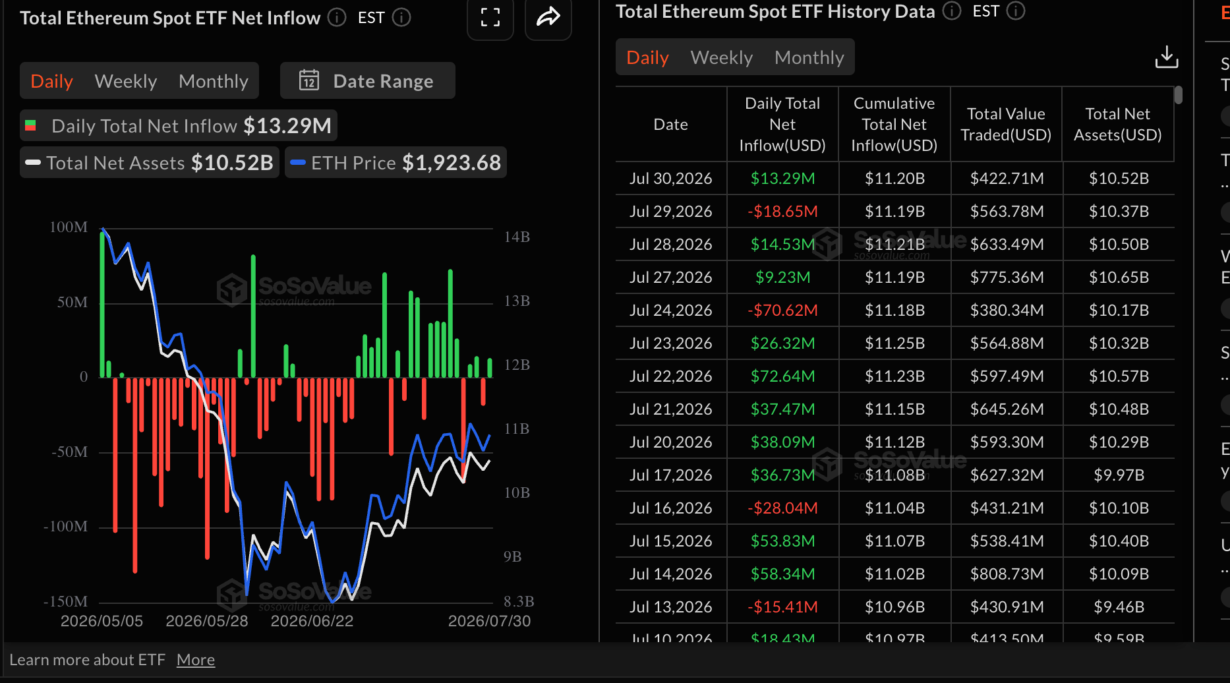Select the -$28.04M inflow value
The width and height of the screenshot is (1230, 683).
pos(782,508)
